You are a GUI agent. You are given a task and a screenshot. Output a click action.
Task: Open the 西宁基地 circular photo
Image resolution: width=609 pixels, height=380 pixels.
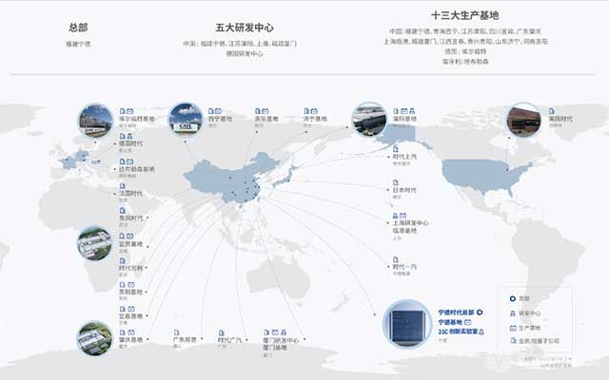coord(186,120)
